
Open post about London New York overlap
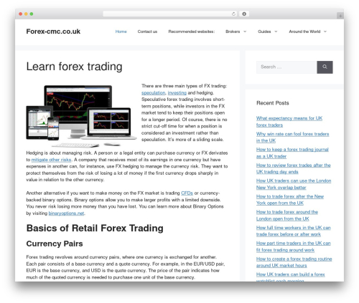coord(294,184)
